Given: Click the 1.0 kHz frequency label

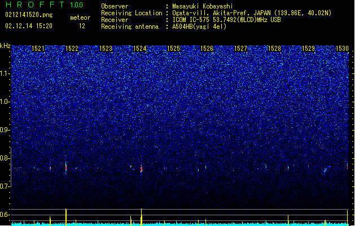Looking at the screenshot, I should tap(5, 102).
